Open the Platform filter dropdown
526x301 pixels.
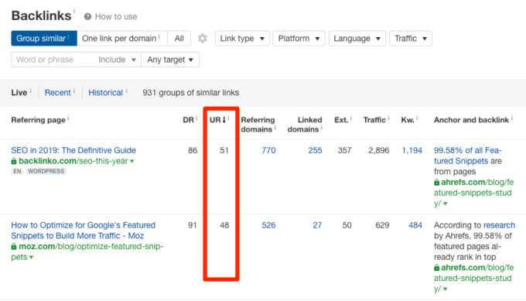299,38
